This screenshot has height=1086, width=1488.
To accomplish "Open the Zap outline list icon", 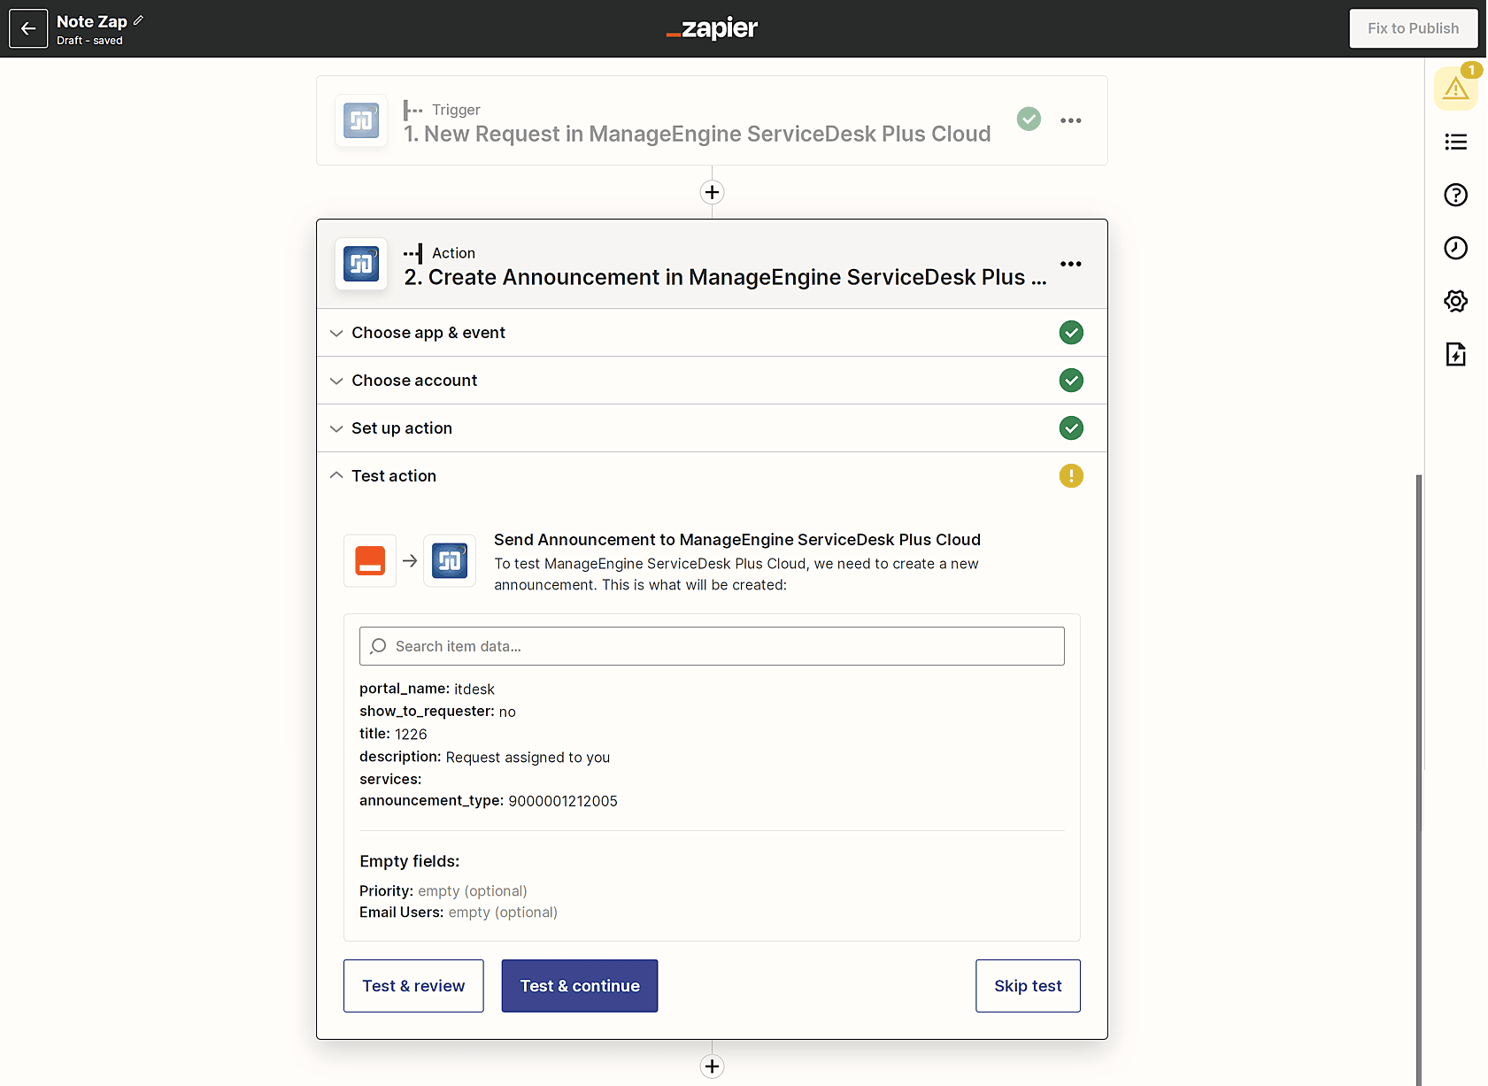I will tap(1455, 142).
